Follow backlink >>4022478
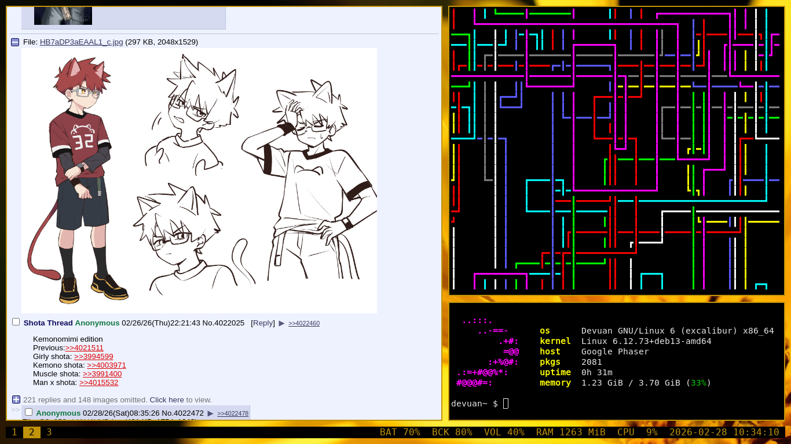791x444 pixels. (x=233, y=413)
